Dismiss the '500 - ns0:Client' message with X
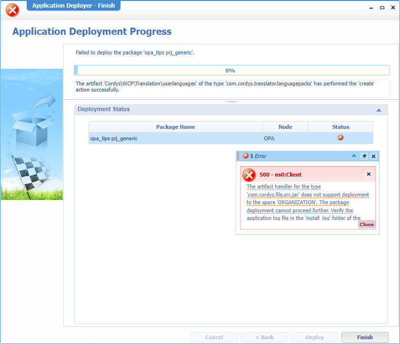This screenshot has width=400, height=344. click(369, 174)
